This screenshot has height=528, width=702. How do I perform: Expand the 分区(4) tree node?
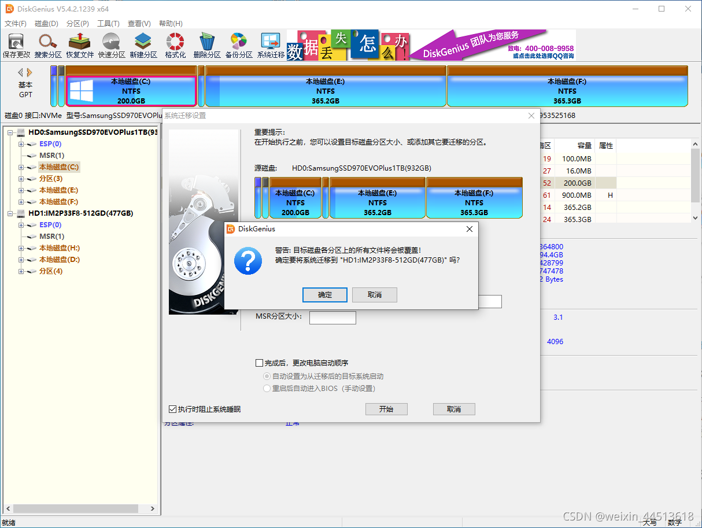click(21, 271)
